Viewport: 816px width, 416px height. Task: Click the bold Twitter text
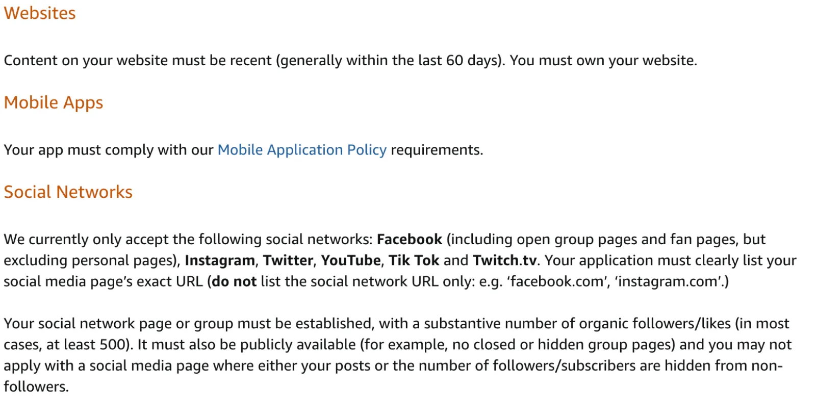click(288, 261)
